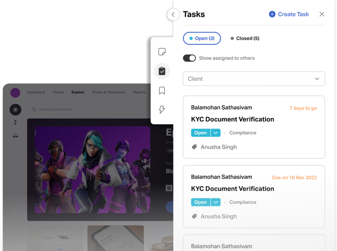Viewport: 337px width, 251px height.
Task: Click the lightning bolt icon in side toolbar
Action: click(162, 109)
